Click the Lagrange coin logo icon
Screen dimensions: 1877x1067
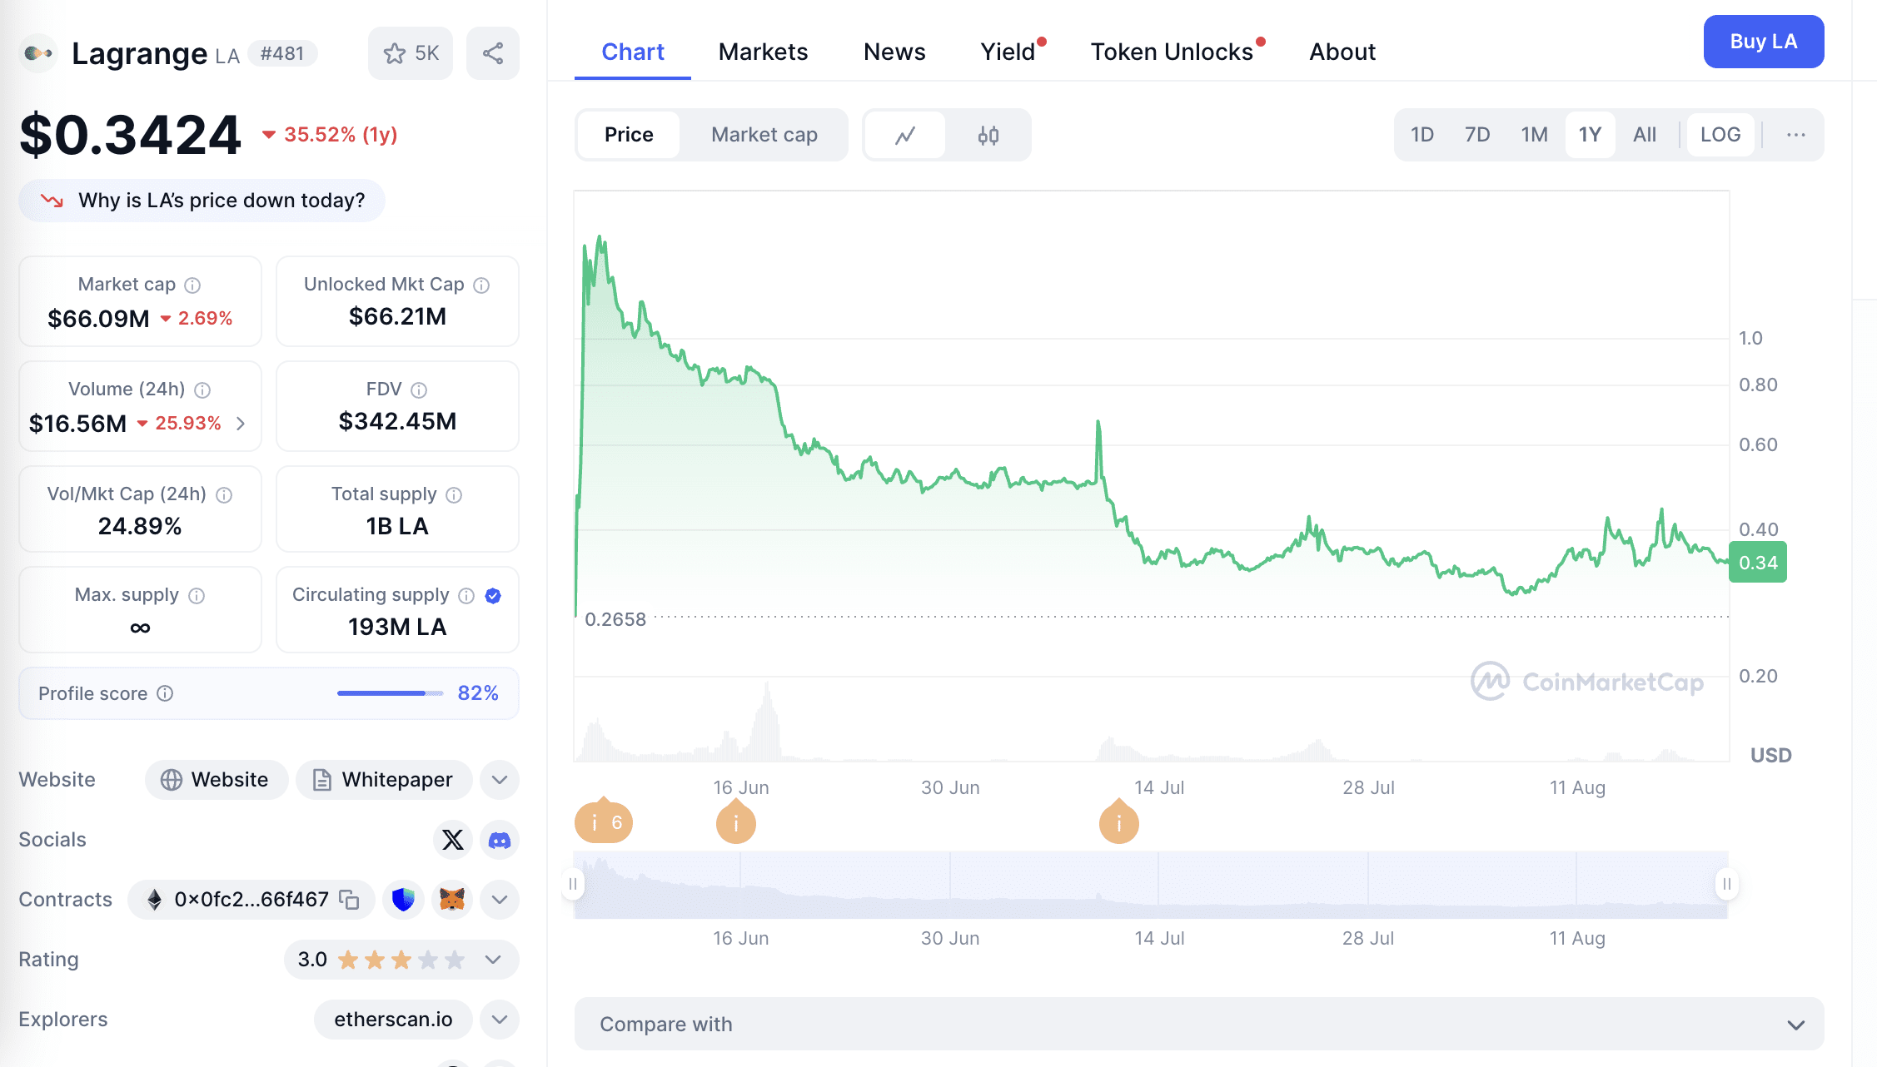click(x=38, y=53)
